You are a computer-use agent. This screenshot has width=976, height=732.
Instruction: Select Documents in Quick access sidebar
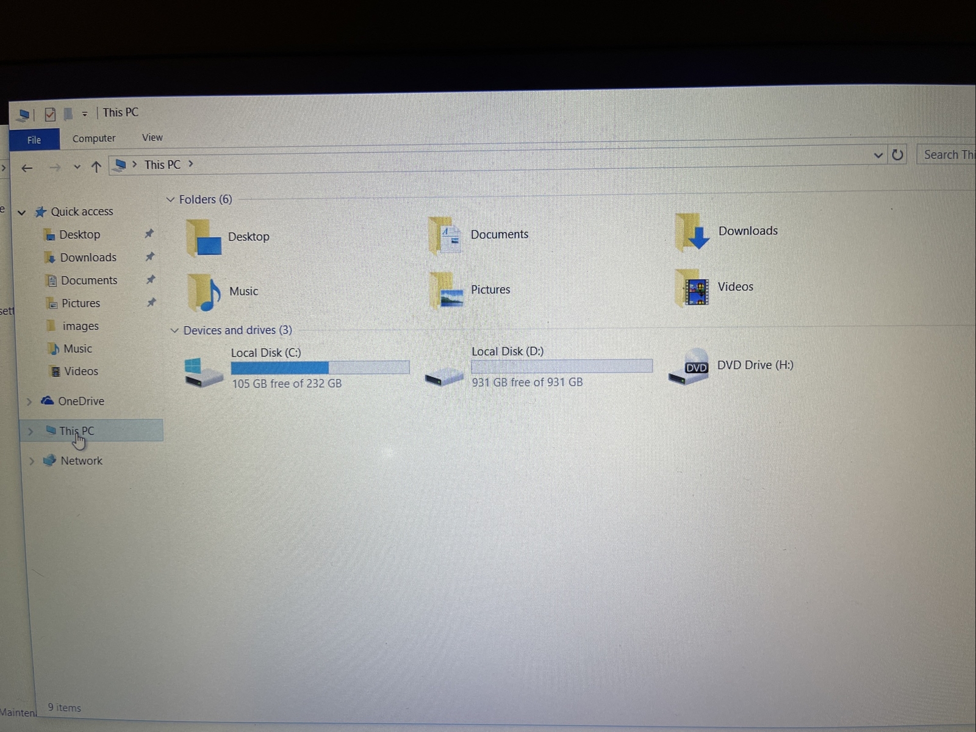point(89,281)
